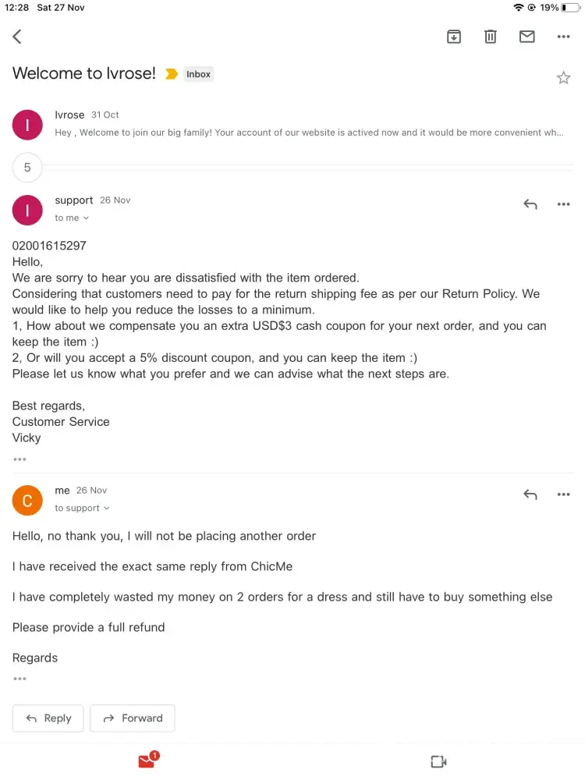Screen dimensions: 585x780
Task: Open more options for support's message
Action: 563,204
